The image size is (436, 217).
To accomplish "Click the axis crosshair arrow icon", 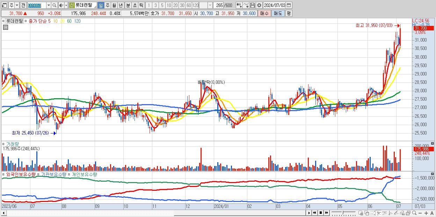I will [x=379, y=213].
